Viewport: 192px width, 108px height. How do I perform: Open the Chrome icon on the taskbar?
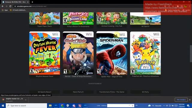point(62,106)
